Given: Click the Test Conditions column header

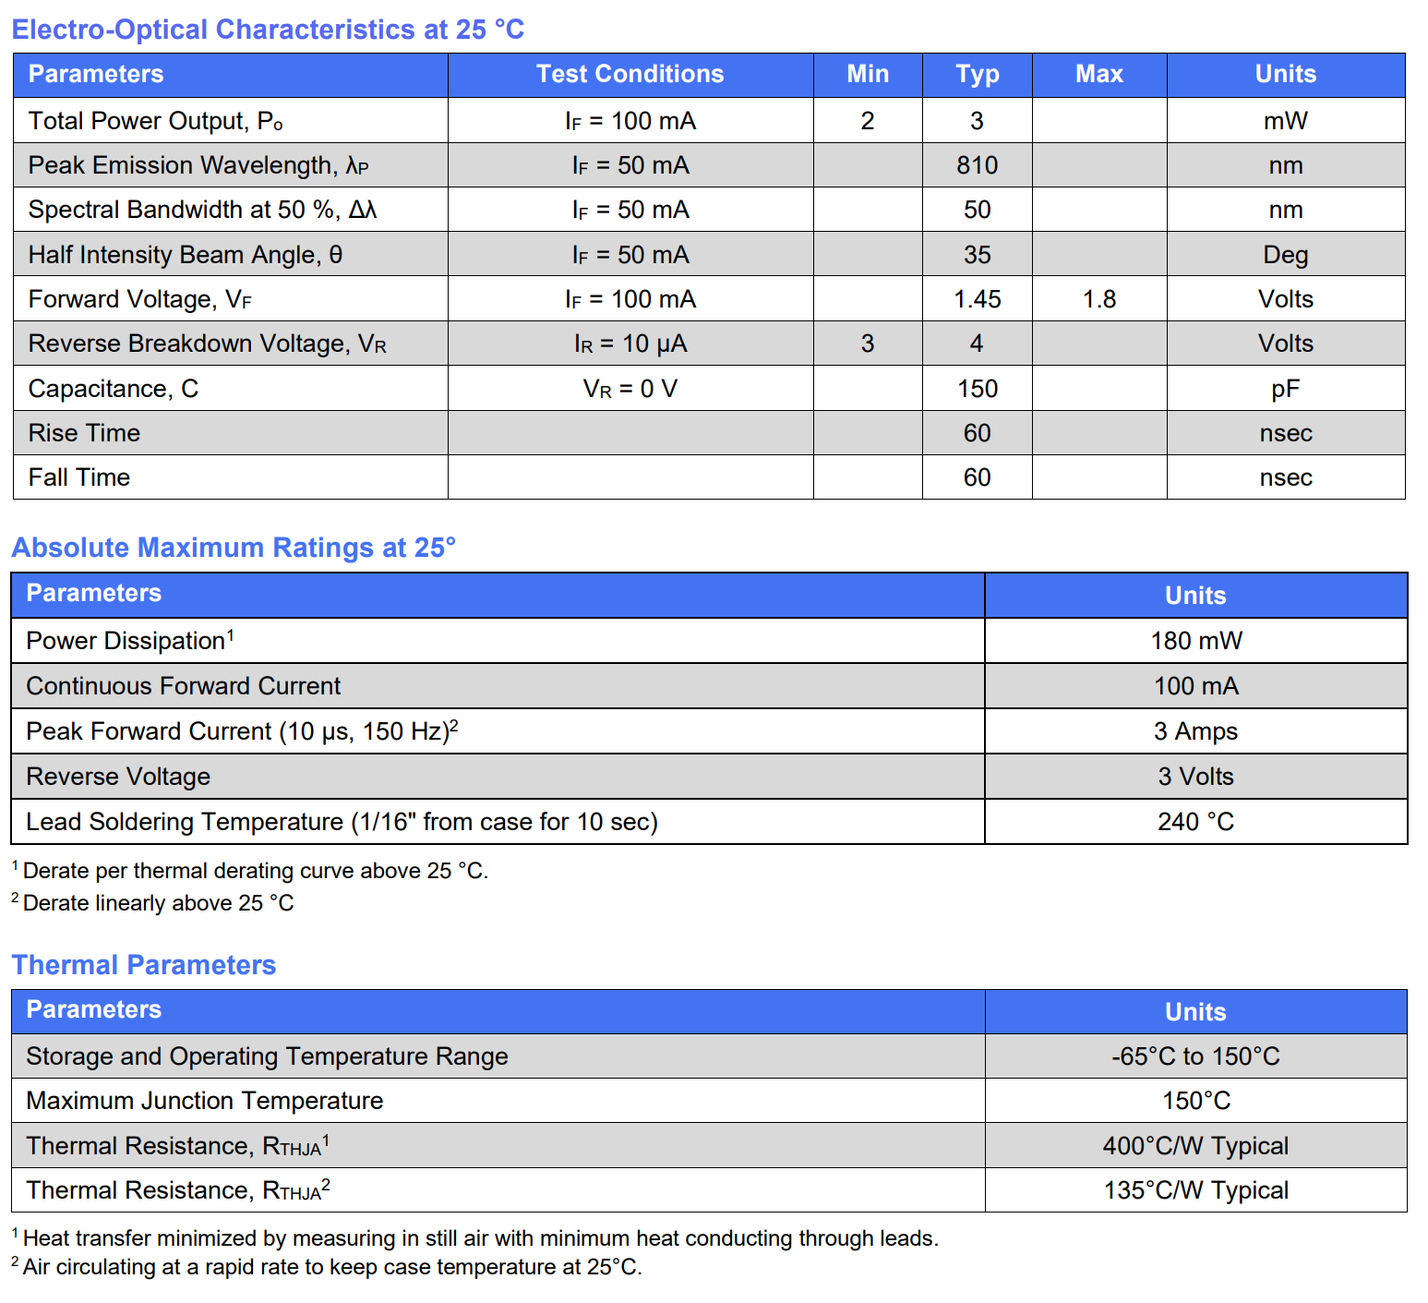Looking at the screenshot, I should coord(630,74).
